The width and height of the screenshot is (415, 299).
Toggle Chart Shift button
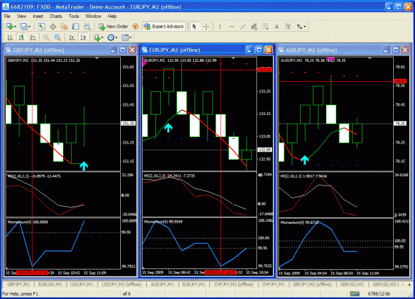tap(84, 38)
